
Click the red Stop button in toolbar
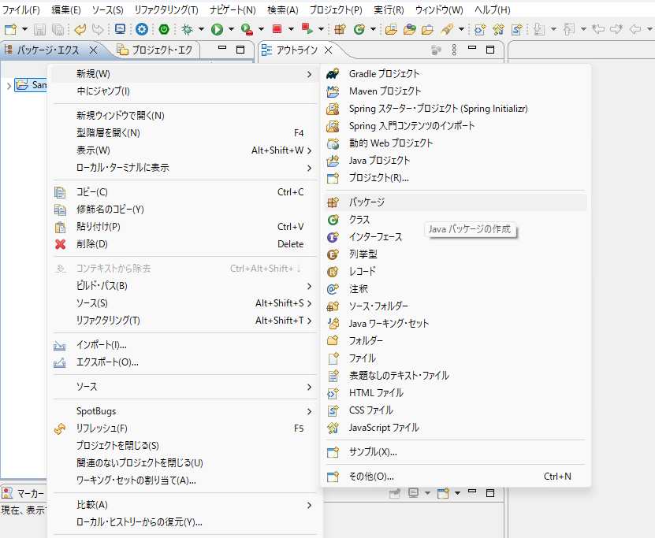click(x=277, y=29)
